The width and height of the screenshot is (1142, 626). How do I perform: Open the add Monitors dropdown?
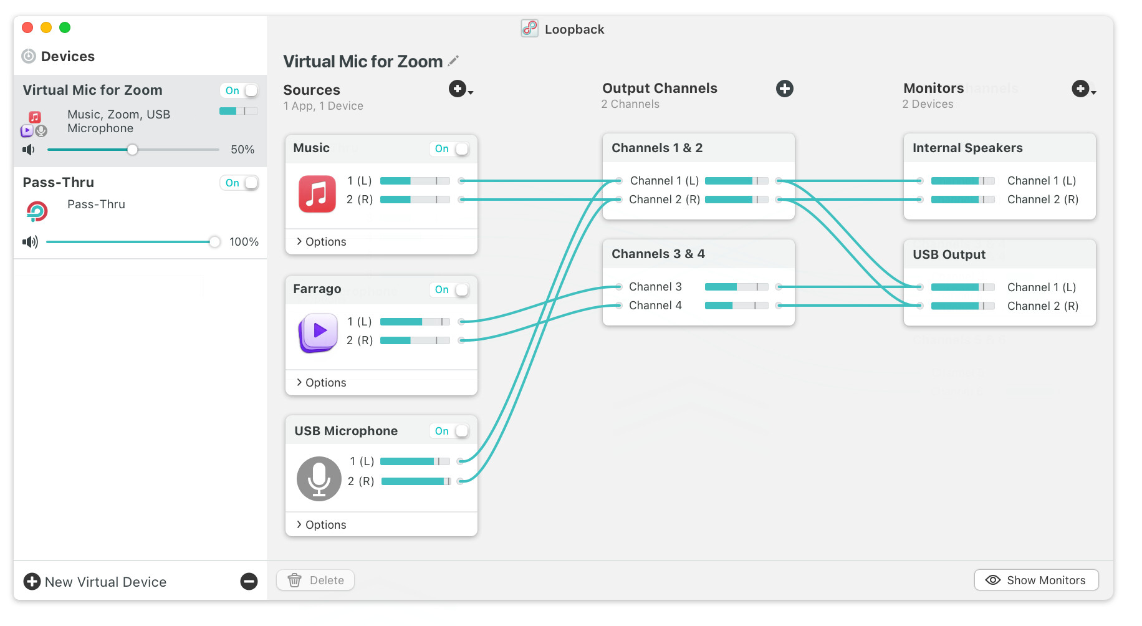pyautogui.click(x=1083, y=89)
